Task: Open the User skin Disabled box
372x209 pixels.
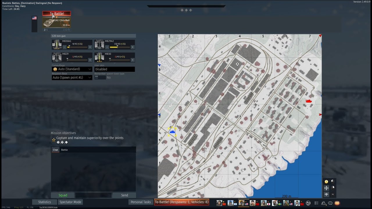Action: point(115,69)
